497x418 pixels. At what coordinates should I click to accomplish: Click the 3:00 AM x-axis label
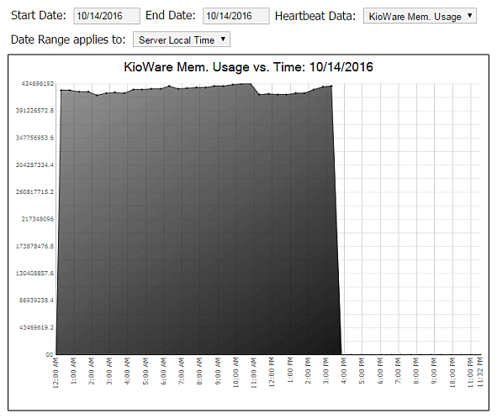[x=109, y=371]
